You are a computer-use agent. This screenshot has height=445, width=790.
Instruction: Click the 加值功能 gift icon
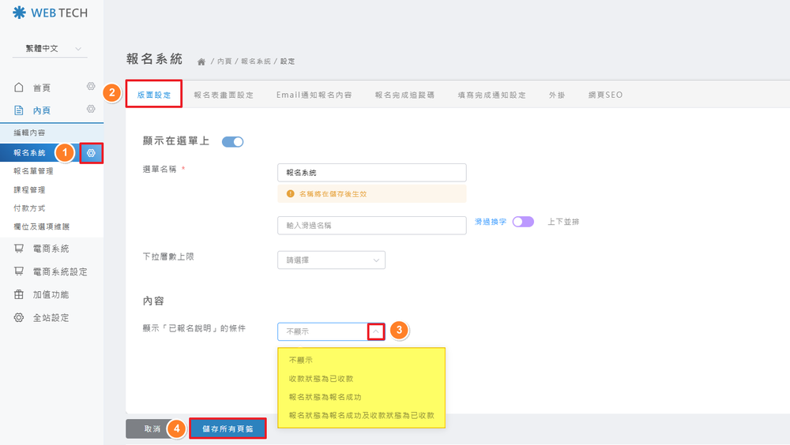(20, 294)
